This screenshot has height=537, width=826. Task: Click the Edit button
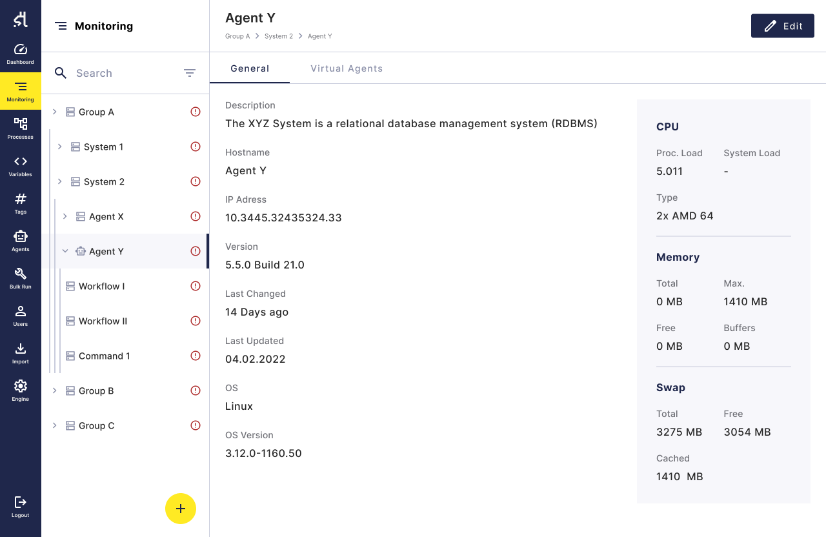tap(783, 26)
